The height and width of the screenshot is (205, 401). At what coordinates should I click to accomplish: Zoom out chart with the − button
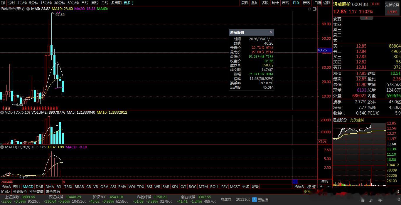click(328, 186)
